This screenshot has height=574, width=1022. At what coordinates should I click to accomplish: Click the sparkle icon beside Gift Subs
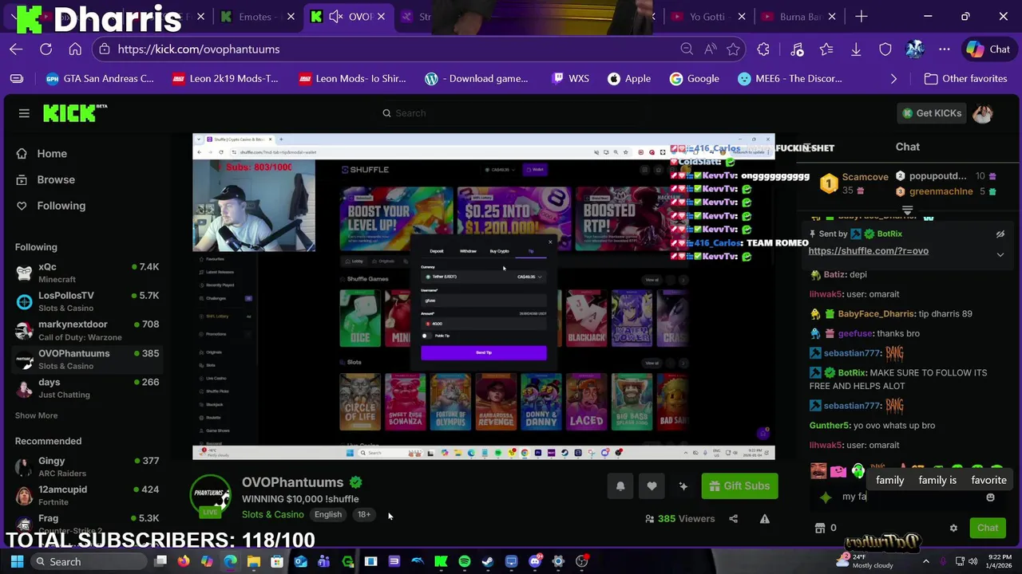(x=683, y=486)
